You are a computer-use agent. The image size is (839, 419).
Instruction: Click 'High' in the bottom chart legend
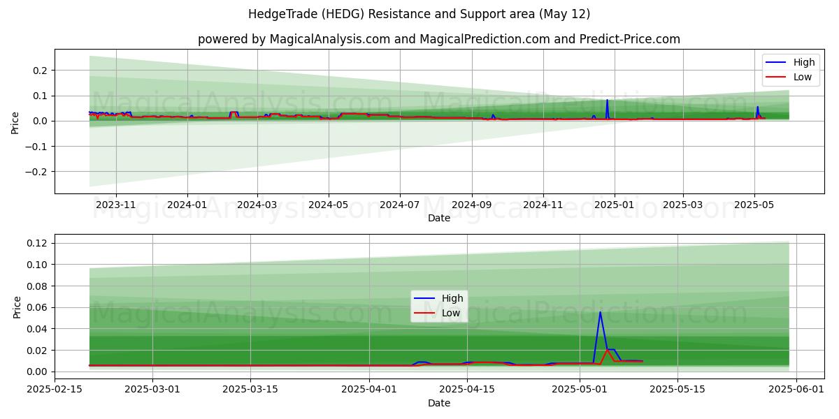452,298
